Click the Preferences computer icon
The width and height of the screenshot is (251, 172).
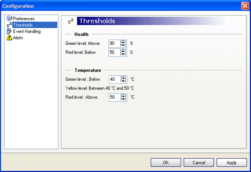click(x=9, y=18)
